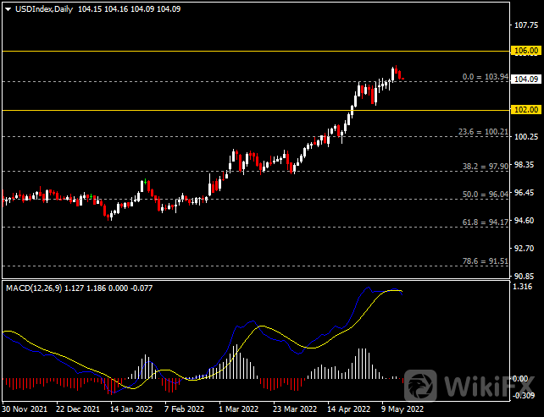Click the triangle arrow beside USDIndex title
The width and height of the screenshot is (544, 417).
click(7, 8)
